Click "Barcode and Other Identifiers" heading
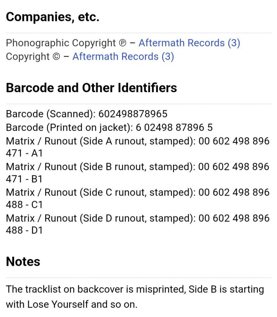 [x=91, y=88]
